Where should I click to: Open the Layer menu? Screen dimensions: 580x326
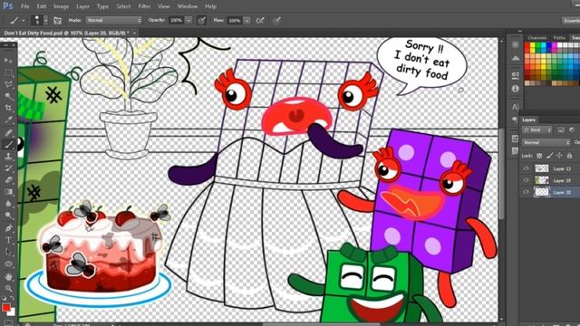[82, 6]
